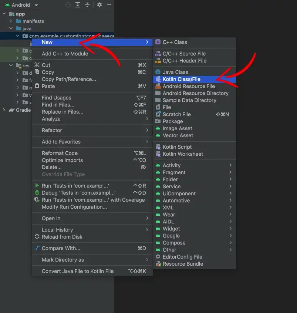This screenshot has width=297, height=313.
Task: Select Modify Run Configuration...
Action: (x=92, y=207)
